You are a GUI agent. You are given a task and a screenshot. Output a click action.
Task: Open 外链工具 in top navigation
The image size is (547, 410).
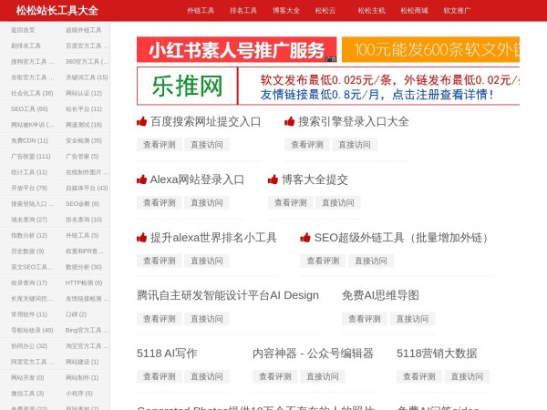pyautogui.click(x=201, y=10)
